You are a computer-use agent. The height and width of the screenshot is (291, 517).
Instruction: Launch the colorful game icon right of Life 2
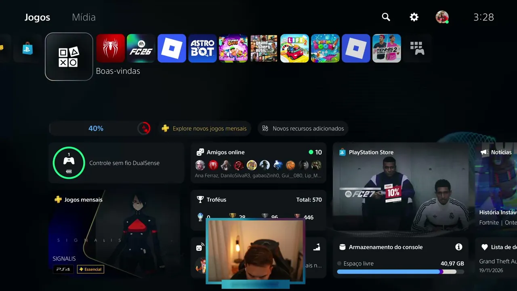(x=325, y=48)
